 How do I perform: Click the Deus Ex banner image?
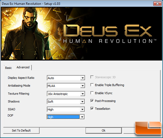pyautogui.click(x=81, y=34)
